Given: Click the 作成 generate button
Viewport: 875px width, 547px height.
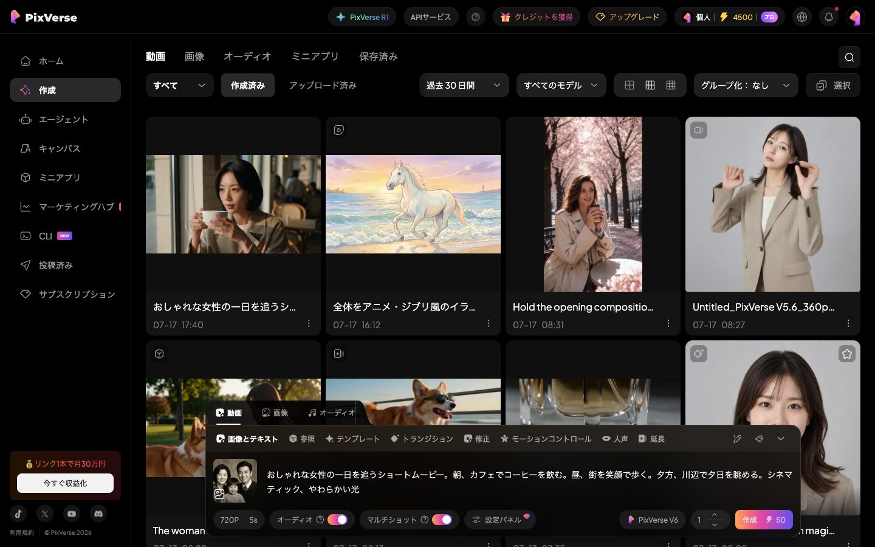Looking at the screenshot, I should (764, 520).
